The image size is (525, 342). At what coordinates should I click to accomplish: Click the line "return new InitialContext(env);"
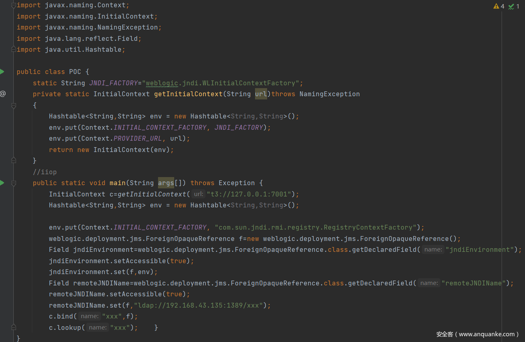click(112, 150)
